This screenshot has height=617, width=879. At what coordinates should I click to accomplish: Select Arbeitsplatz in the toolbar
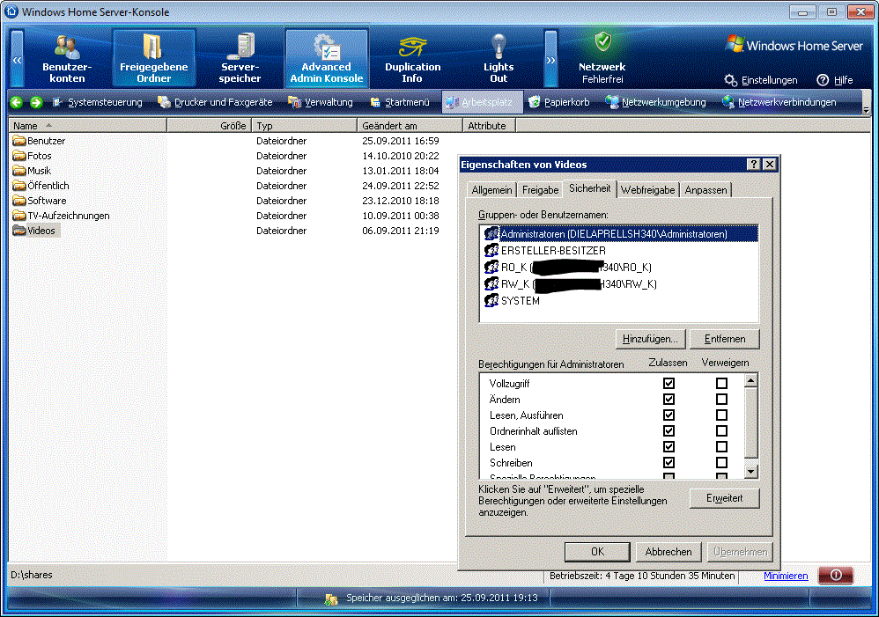[480, 102]
